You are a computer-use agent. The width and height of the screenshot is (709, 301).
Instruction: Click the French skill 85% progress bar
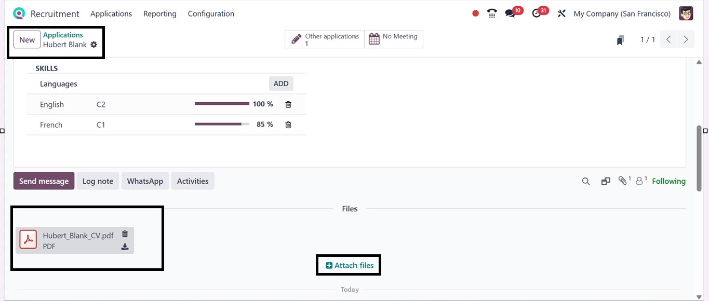[222, 125]
